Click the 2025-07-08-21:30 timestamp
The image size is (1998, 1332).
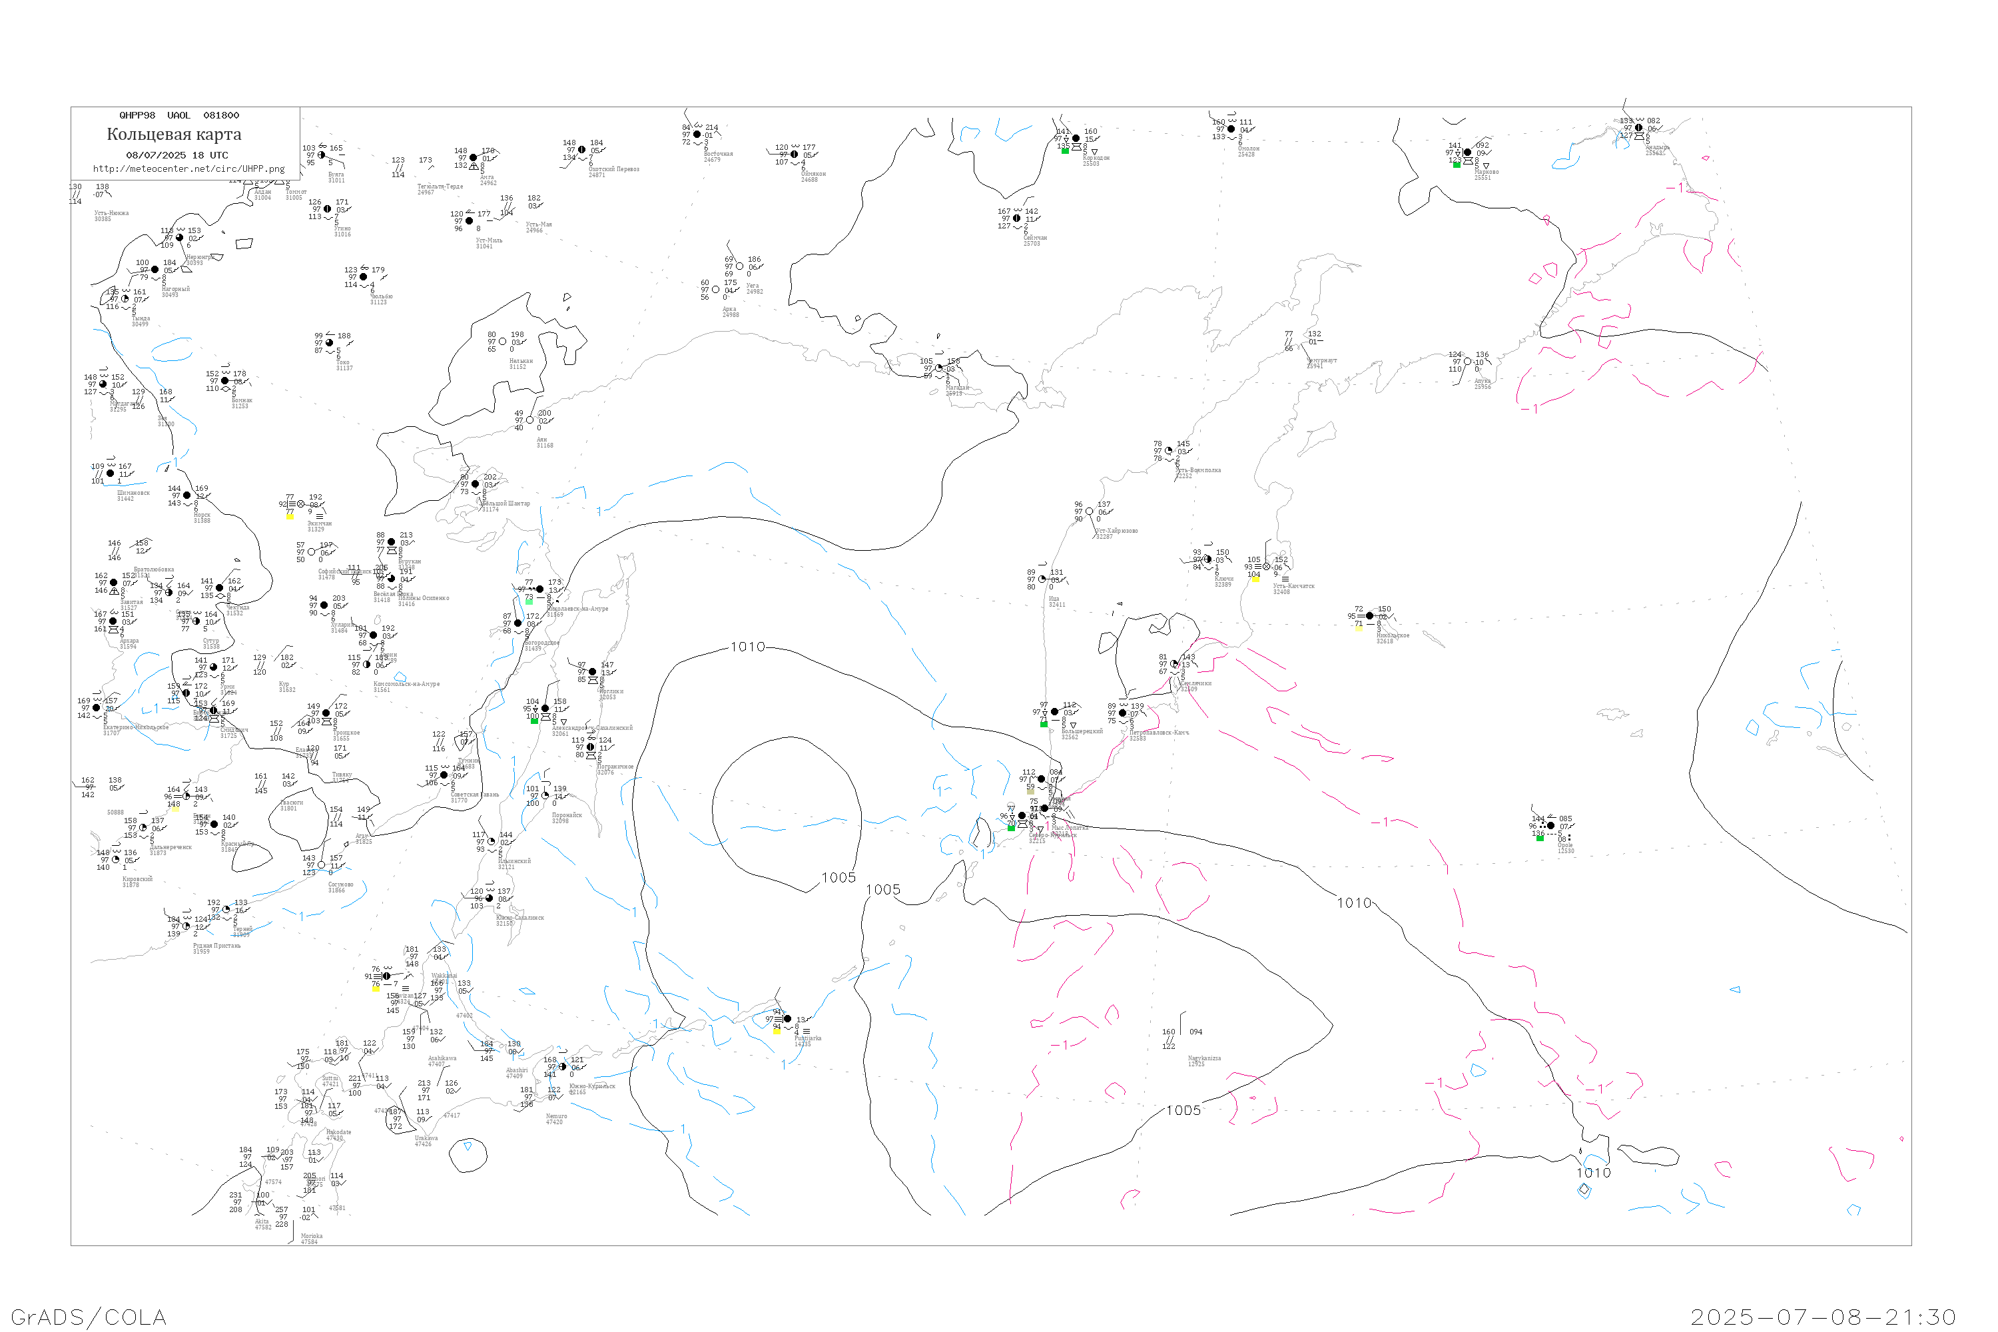tap(1823, 1317)
